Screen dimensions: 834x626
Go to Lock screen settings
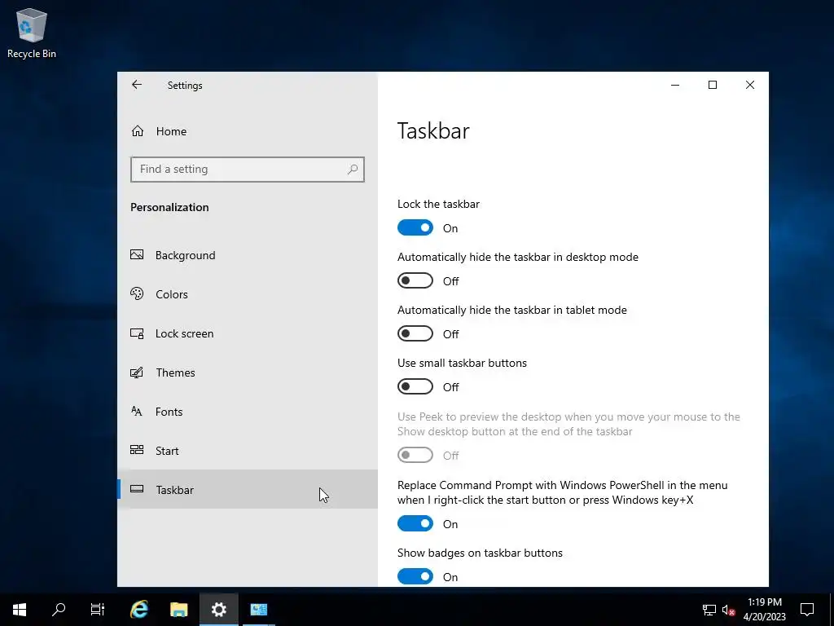(x=248, y=333)
